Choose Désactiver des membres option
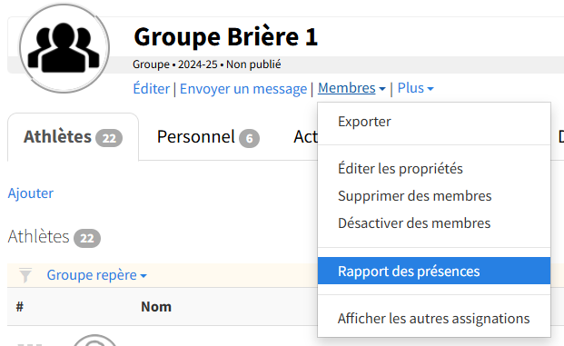The image size is (564, 346). pos(434,223)
